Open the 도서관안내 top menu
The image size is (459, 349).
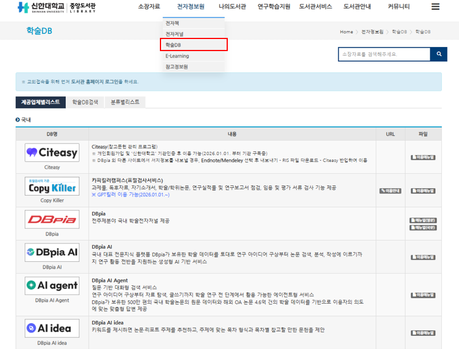357,6
